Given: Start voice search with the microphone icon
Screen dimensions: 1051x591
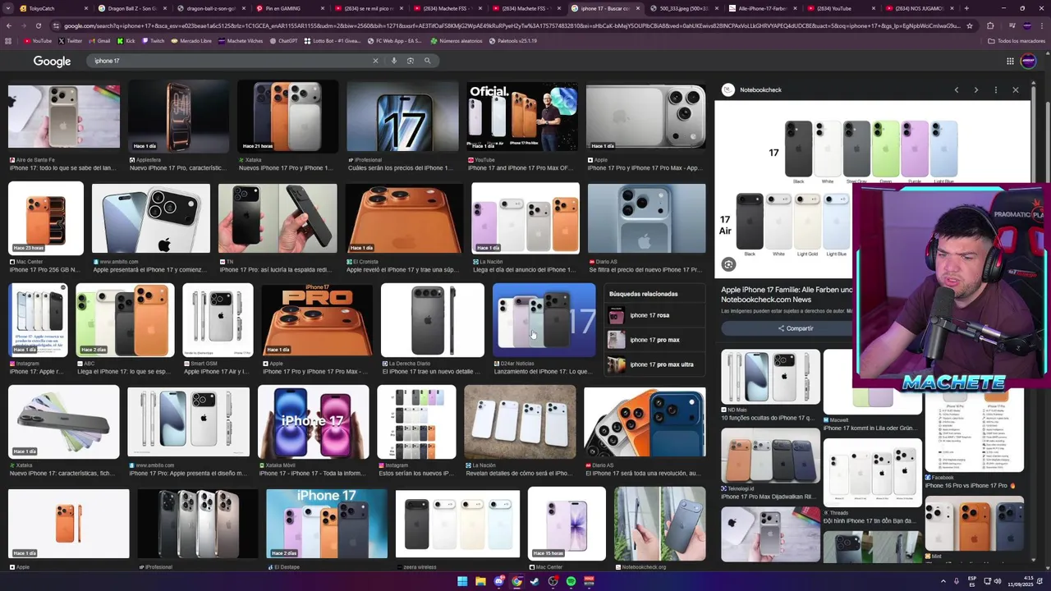Looking at the screenshot, I should pyautogui.click(x=394, y=61).
